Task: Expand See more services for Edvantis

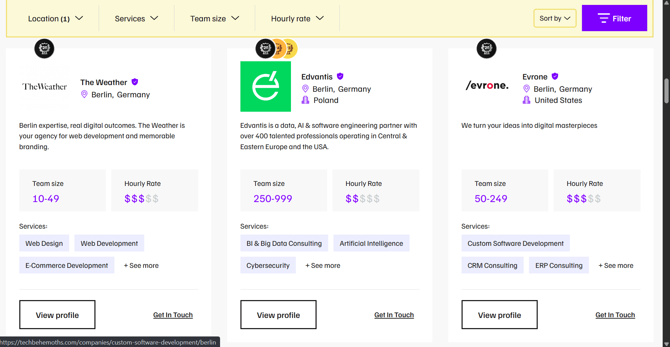Action: pos(323,265)
